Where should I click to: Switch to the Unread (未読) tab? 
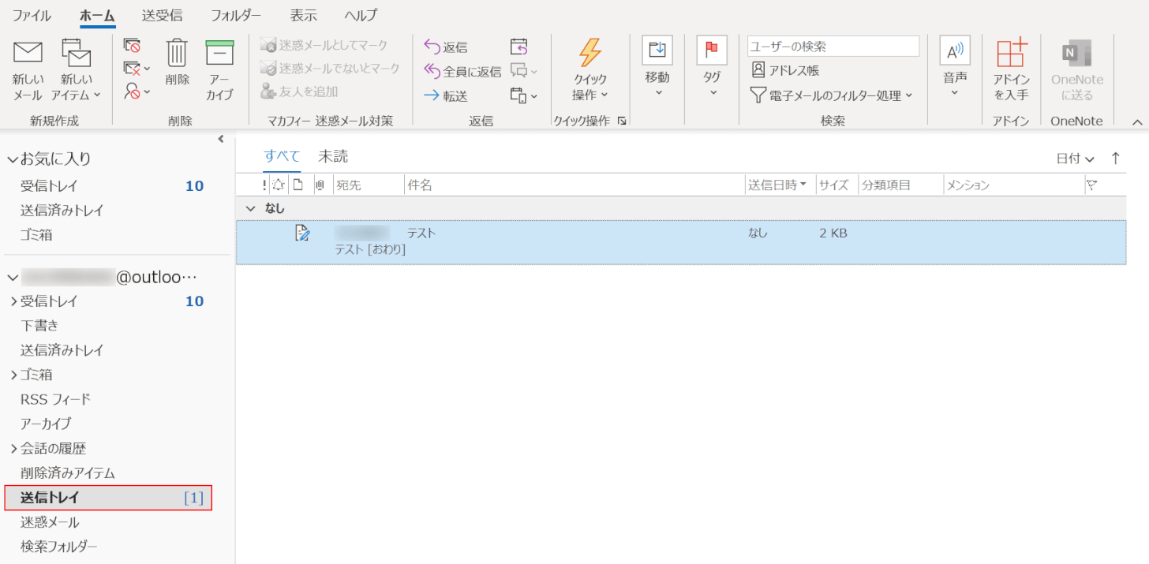332,156
